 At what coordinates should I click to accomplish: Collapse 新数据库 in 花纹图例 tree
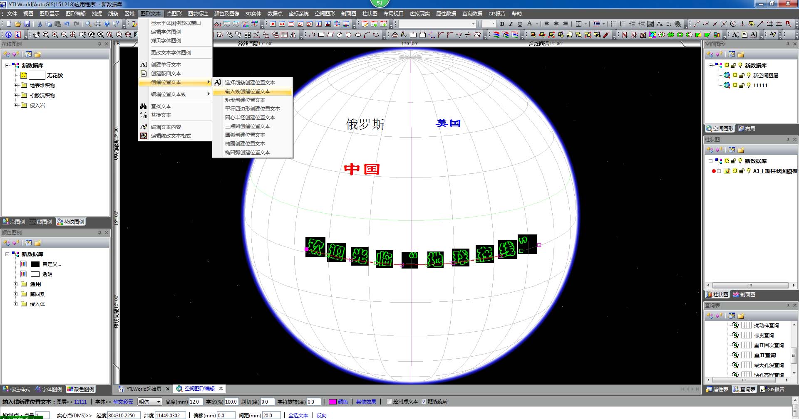(7, 65)
